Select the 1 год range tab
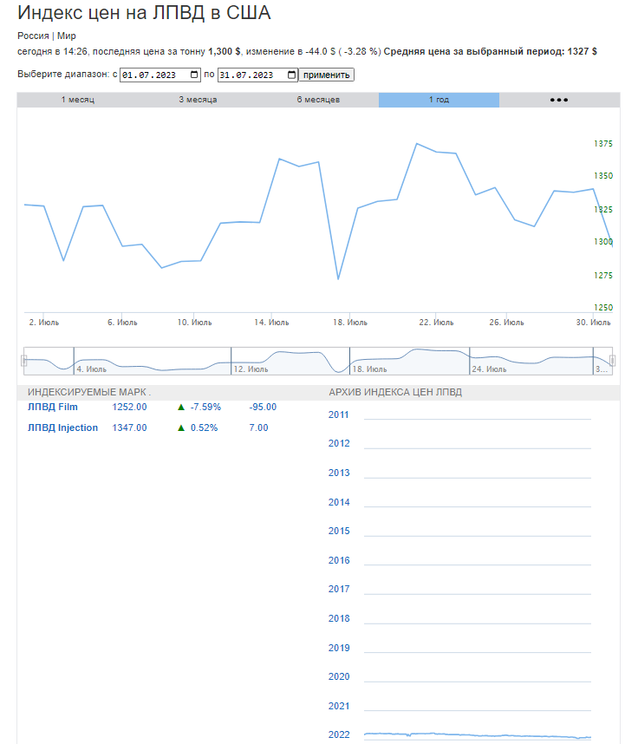638x744 pixels. [x=439, y=100]
